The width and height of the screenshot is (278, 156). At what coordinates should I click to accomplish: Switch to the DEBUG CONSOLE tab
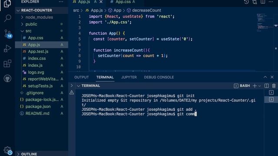tap(159, 77)
